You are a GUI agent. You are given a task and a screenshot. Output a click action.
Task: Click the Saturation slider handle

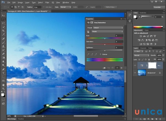(105, 45)
